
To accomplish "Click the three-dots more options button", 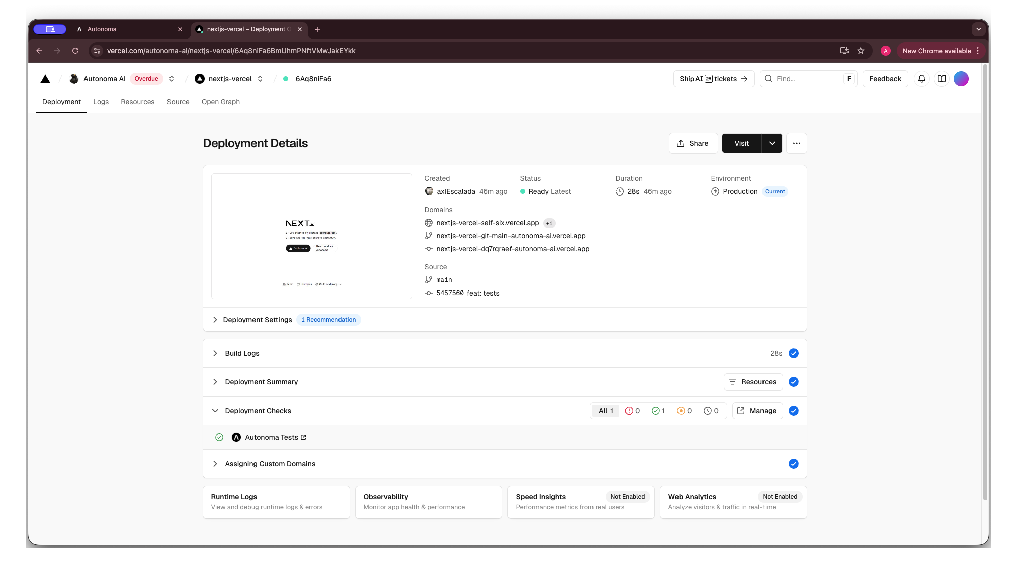I will [796, 143].
